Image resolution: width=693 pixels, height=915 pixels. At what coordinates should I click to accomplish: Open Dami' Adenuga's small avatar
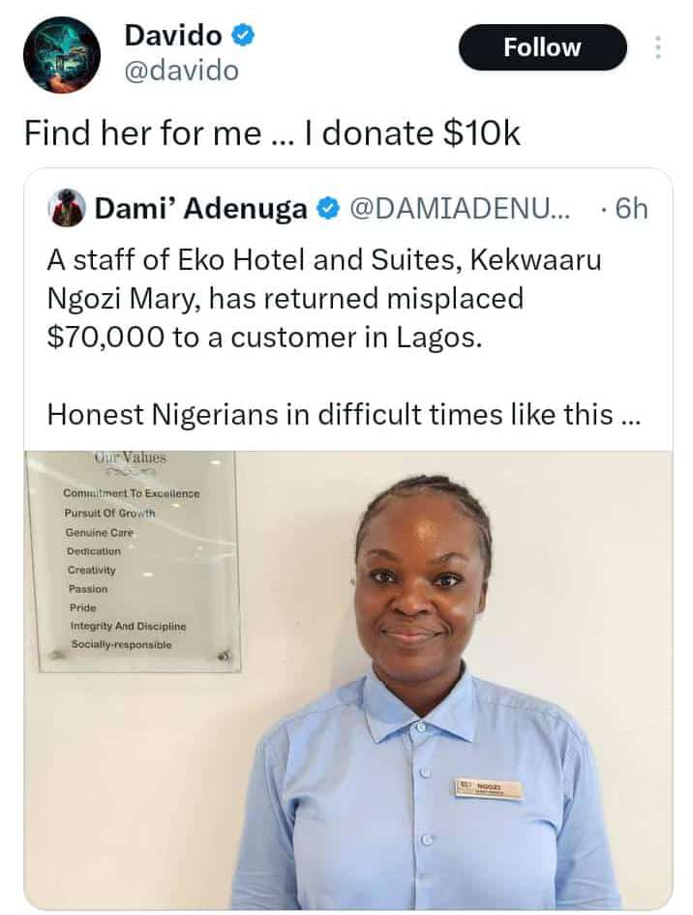[x=66, y=208]
